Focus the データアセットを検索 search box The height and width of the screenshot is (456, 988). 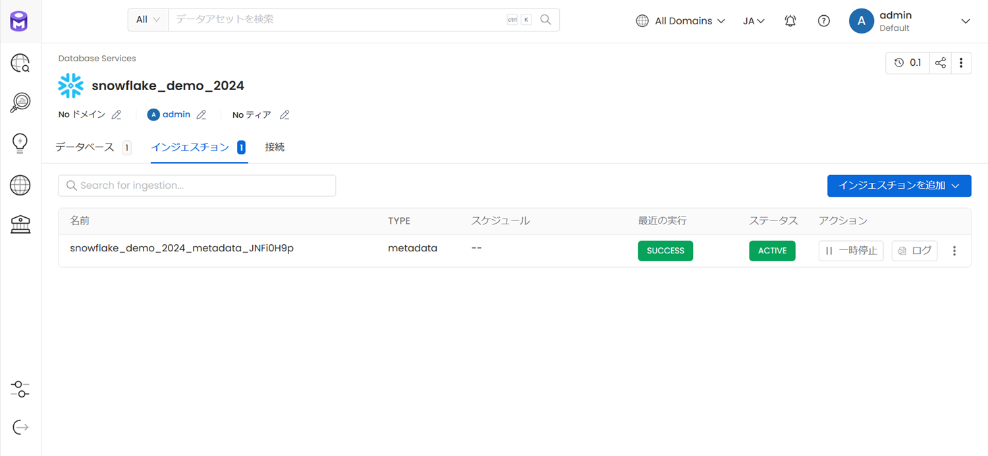pyautogui.click(x=336, y=20)
